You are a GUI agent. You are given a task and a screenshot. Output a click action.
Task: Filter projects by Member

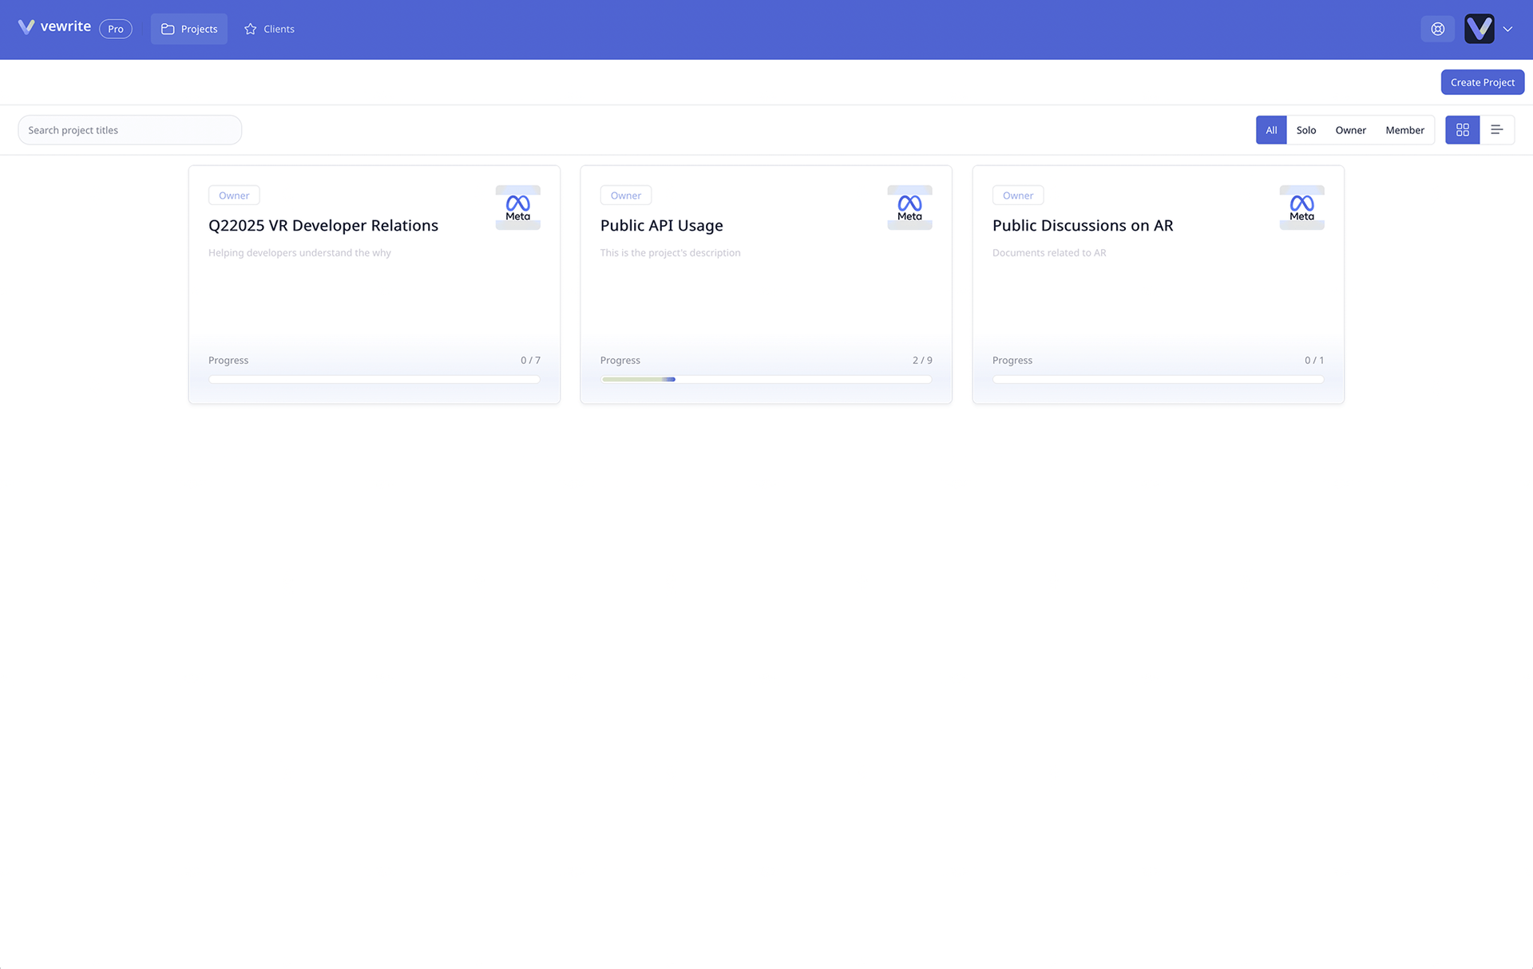(1404, 130)
